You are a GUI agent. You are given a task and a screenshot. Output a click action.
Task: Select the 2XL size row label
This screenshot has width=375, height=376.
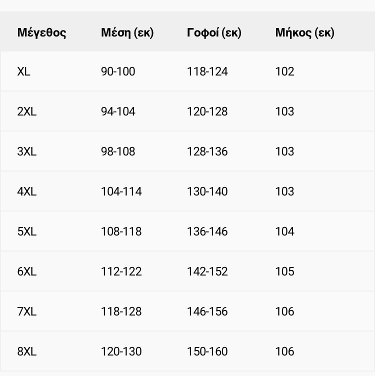[x=27, y=111]
